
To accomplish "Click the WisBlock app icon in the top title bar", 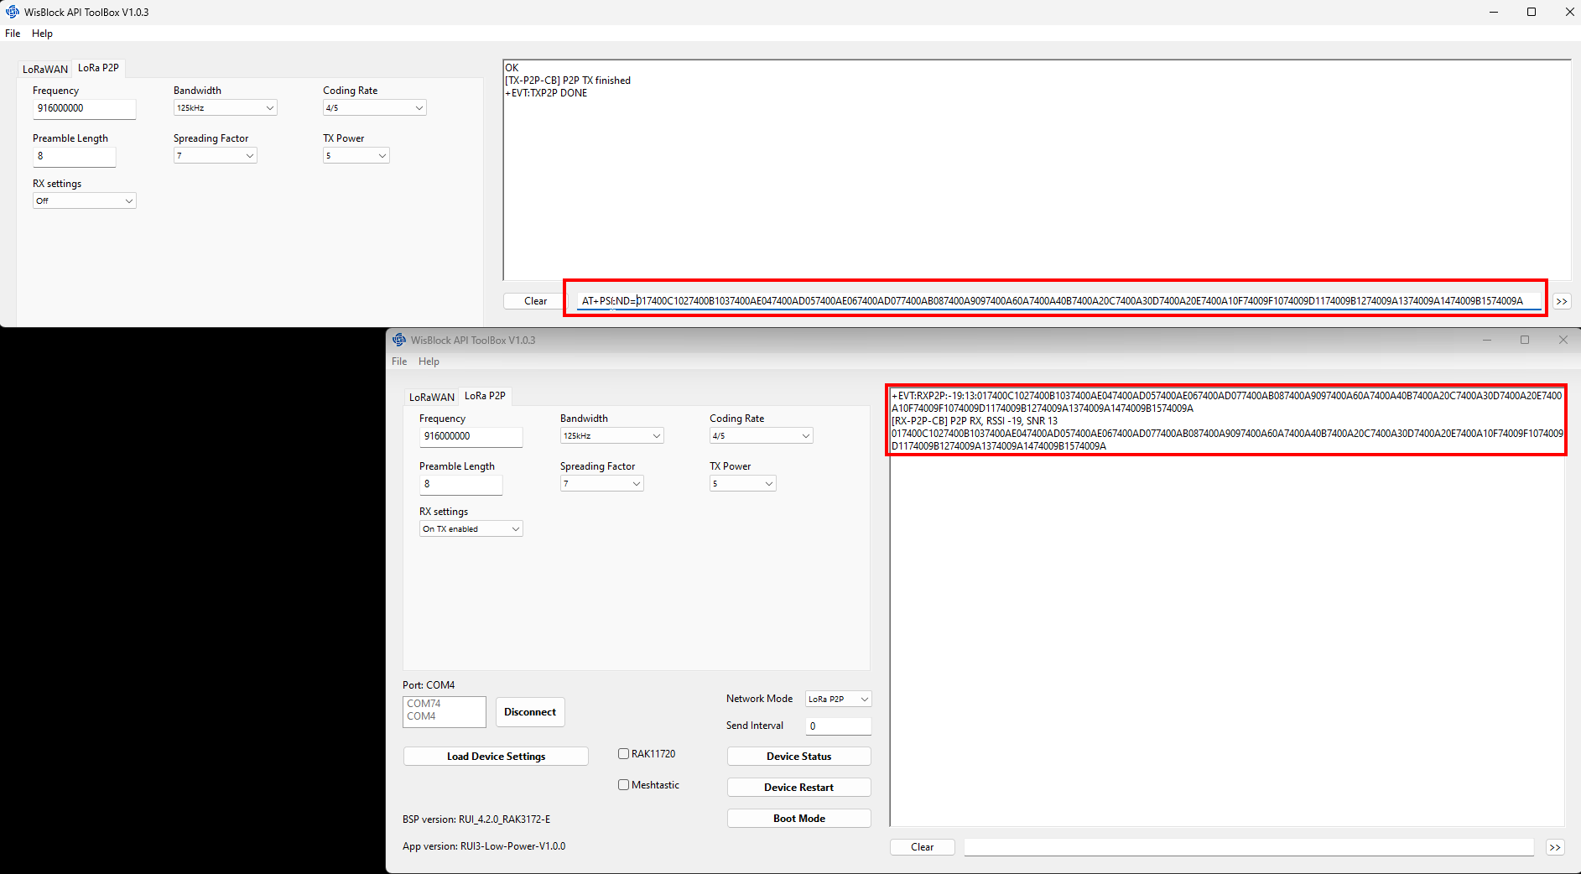I will (13, 12).
